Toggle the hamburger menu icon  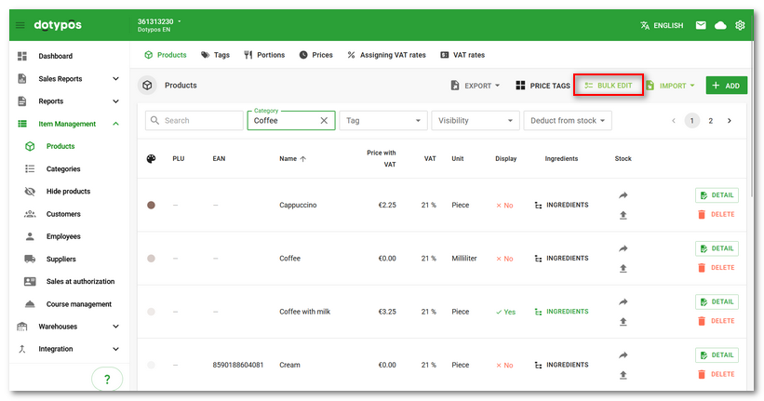(x=20, y=25)
